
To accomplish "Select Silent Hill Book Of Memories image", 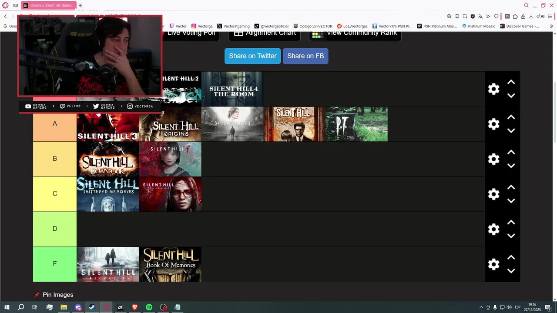I will tap(170, 264).
